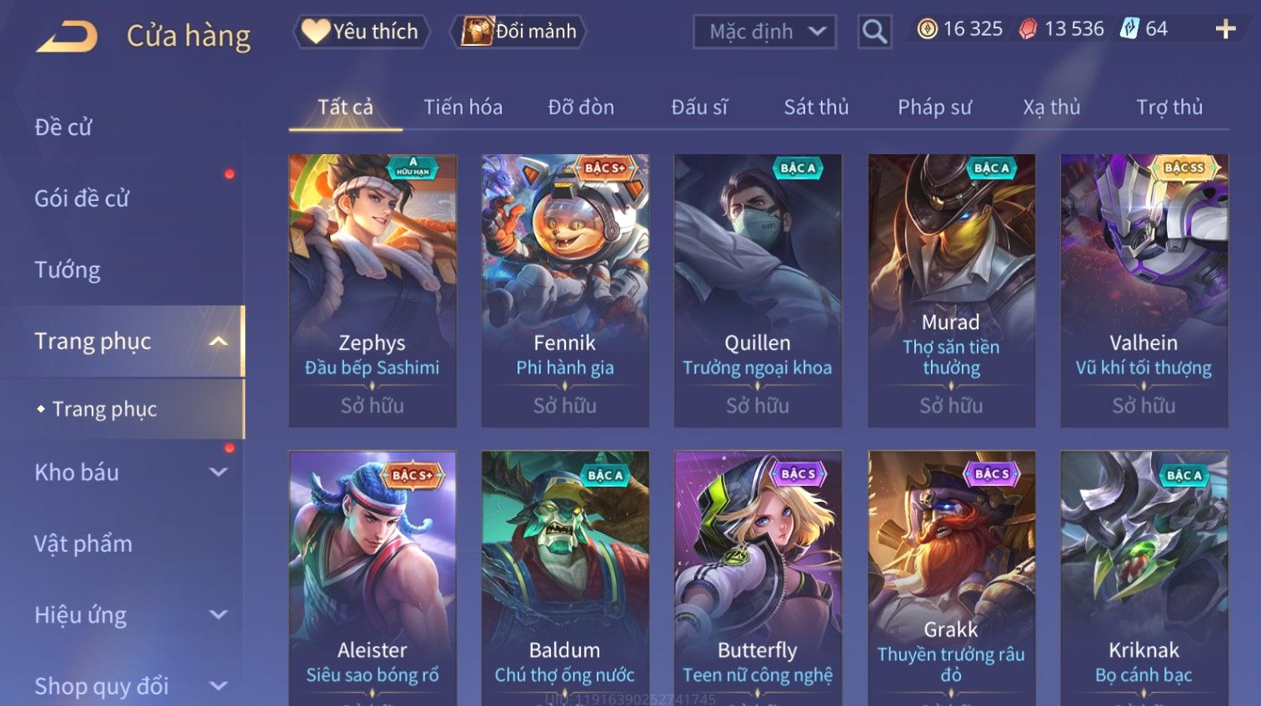Switch to the Pháp sư tab

[x=934, y=107]
